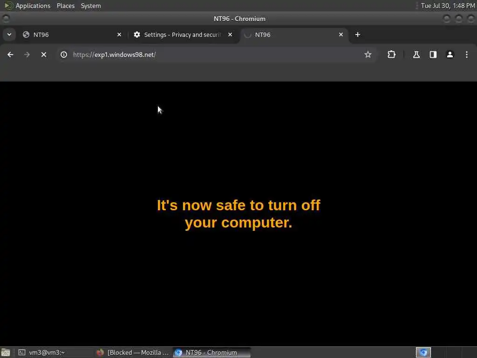The width and height of the screenshot is (477, 358).
Task: Close the first NT96 tab
Action: (x=119, y=34)
